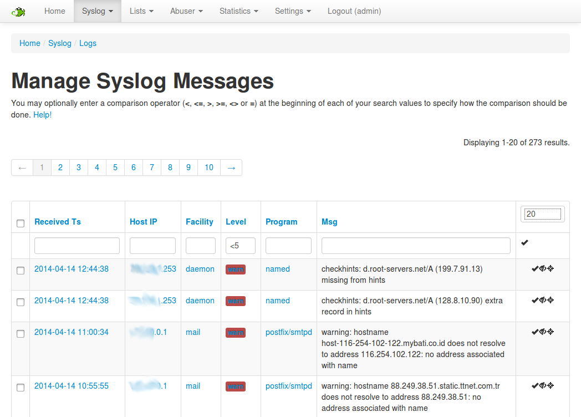This screenshot has width=581, height=417.
Task: Click the green gecko logo icon
Action: (19, 11)
